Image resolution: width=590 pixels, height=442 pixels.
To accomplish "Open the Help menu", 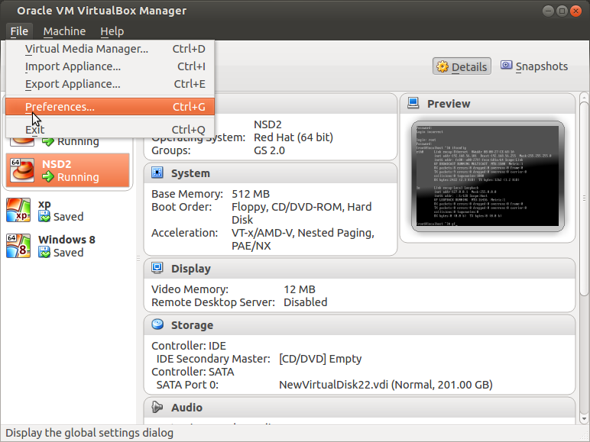I will click(x=112, y=31).
